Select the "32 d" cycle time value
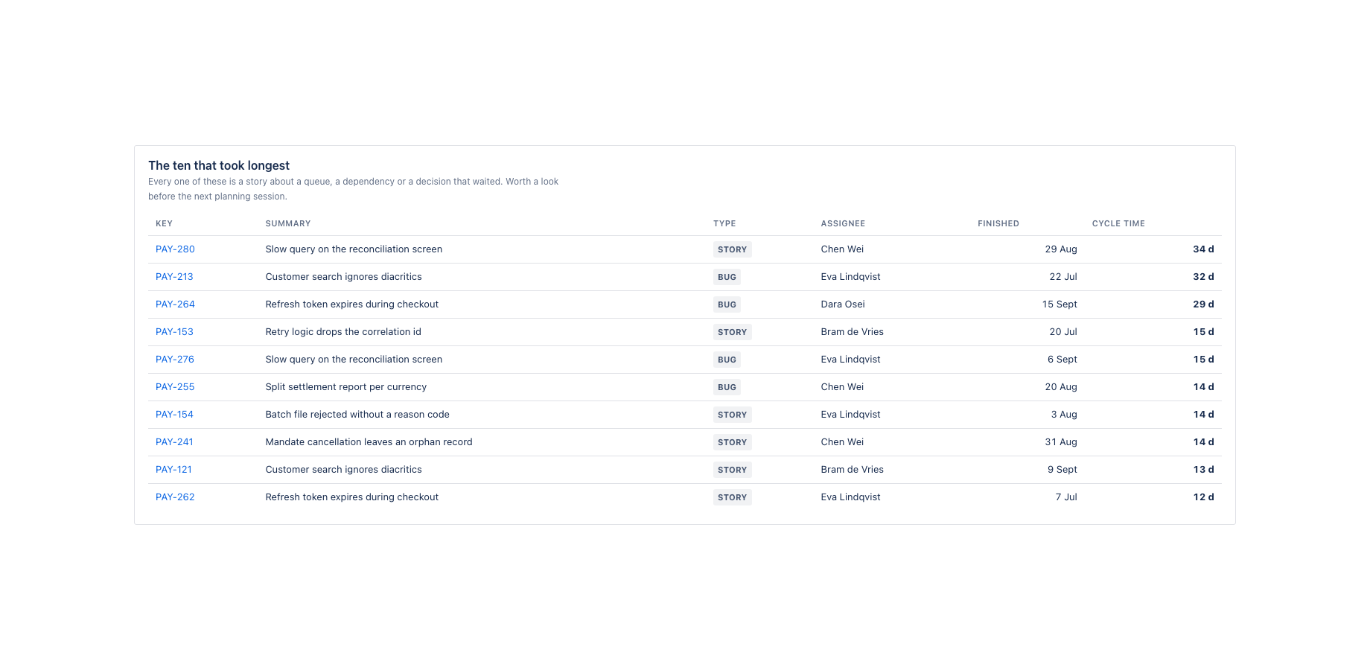The width and height of the screenshot is (1370, 670). pyautogui.click(x=1203, y=277)
